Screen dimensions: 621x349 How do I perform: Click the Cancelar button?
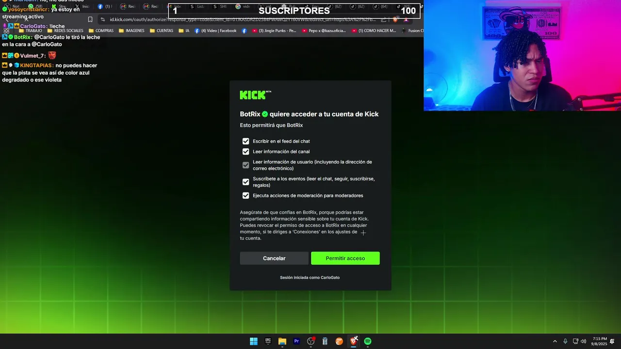[274, 258]
